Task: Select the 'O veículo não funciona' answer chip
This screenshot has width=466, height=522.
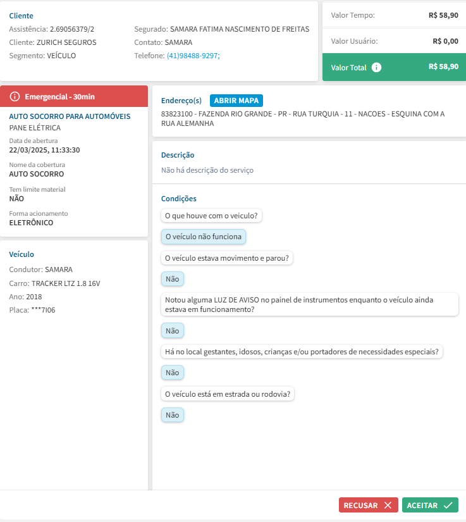Action: coord(204,237)
